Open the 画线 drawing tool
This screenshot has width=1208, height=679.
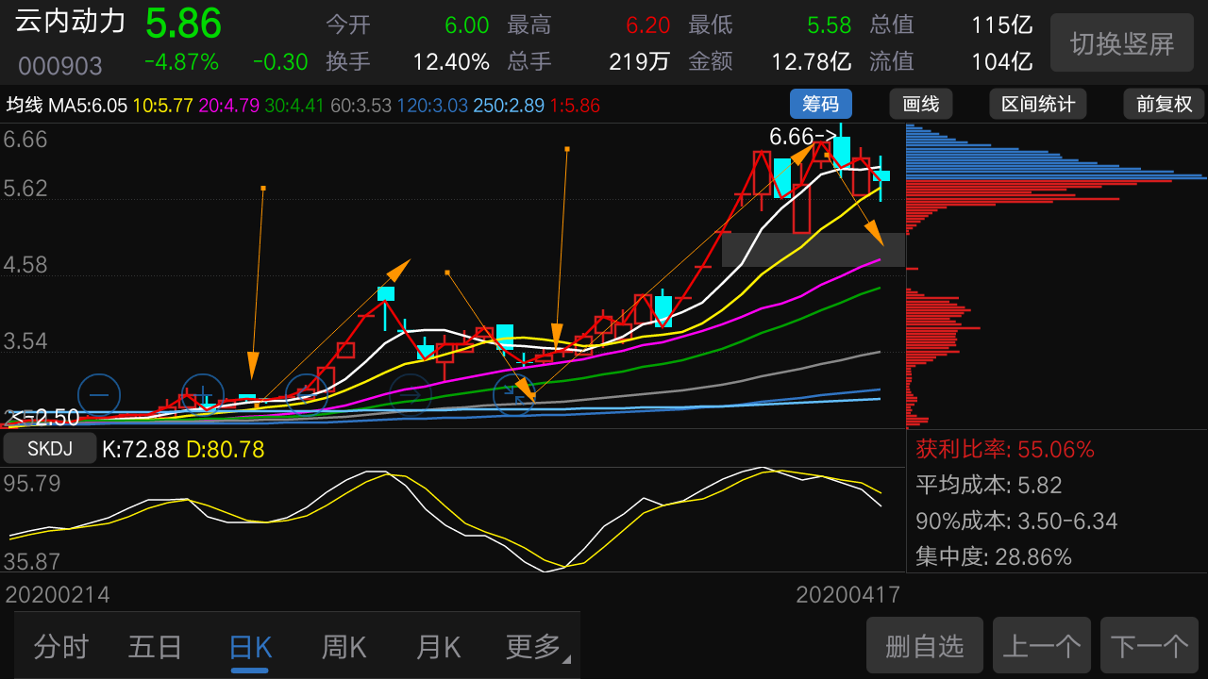[921, 104]
